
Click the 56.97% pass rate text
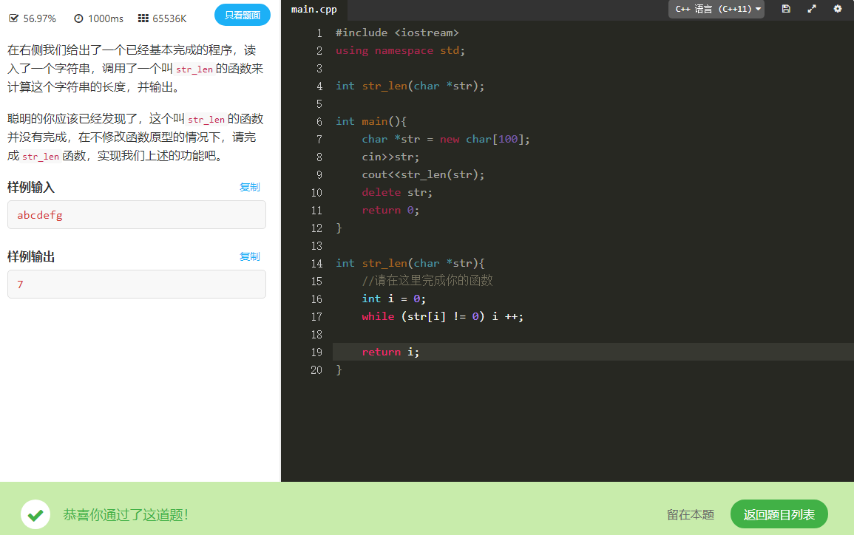click(x=40, y=18)
